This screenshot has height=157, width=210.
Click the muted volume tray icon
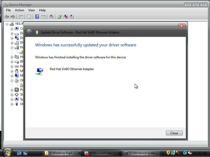(190, 153)
